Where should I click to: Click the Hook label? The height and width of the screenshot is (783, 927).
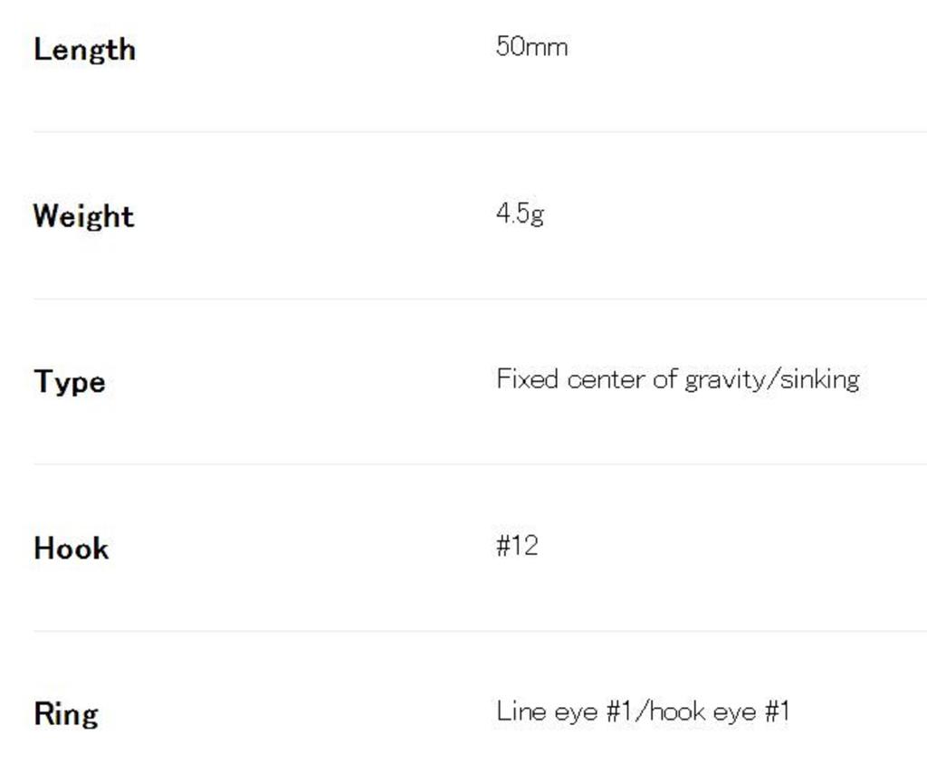tap(71, 548)
